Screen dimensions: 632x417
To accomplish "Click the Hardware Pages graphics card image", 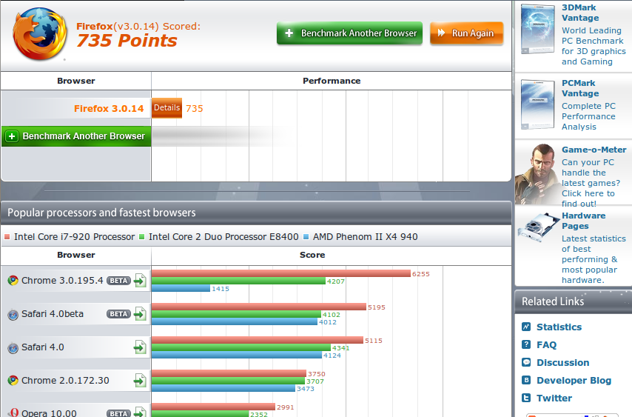I will pyautogui.click(x=538, y=228).
